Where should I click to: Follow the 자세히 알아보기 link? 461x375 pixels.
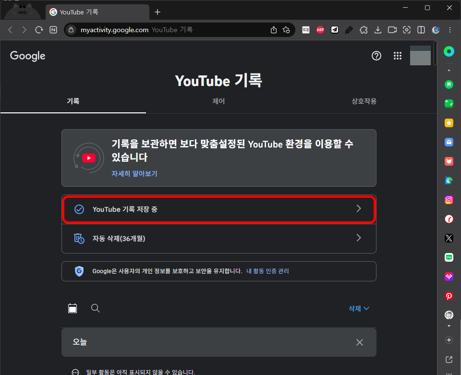(x=134, y=174)
